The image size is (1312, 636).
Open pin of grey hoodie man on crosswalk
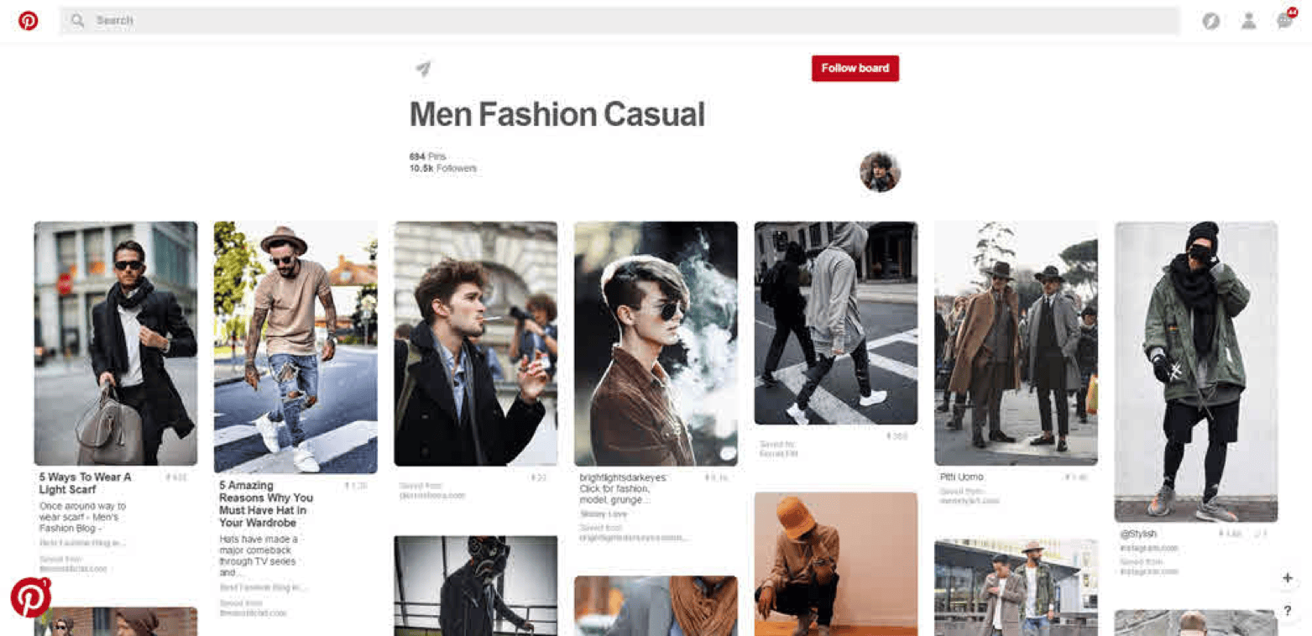(836, 323)
